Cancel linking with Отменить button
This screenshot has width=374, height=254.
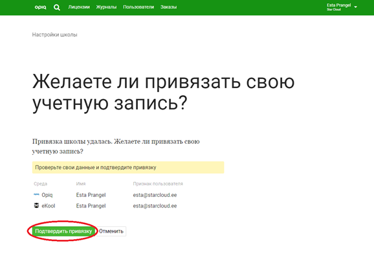click(111, 231)
